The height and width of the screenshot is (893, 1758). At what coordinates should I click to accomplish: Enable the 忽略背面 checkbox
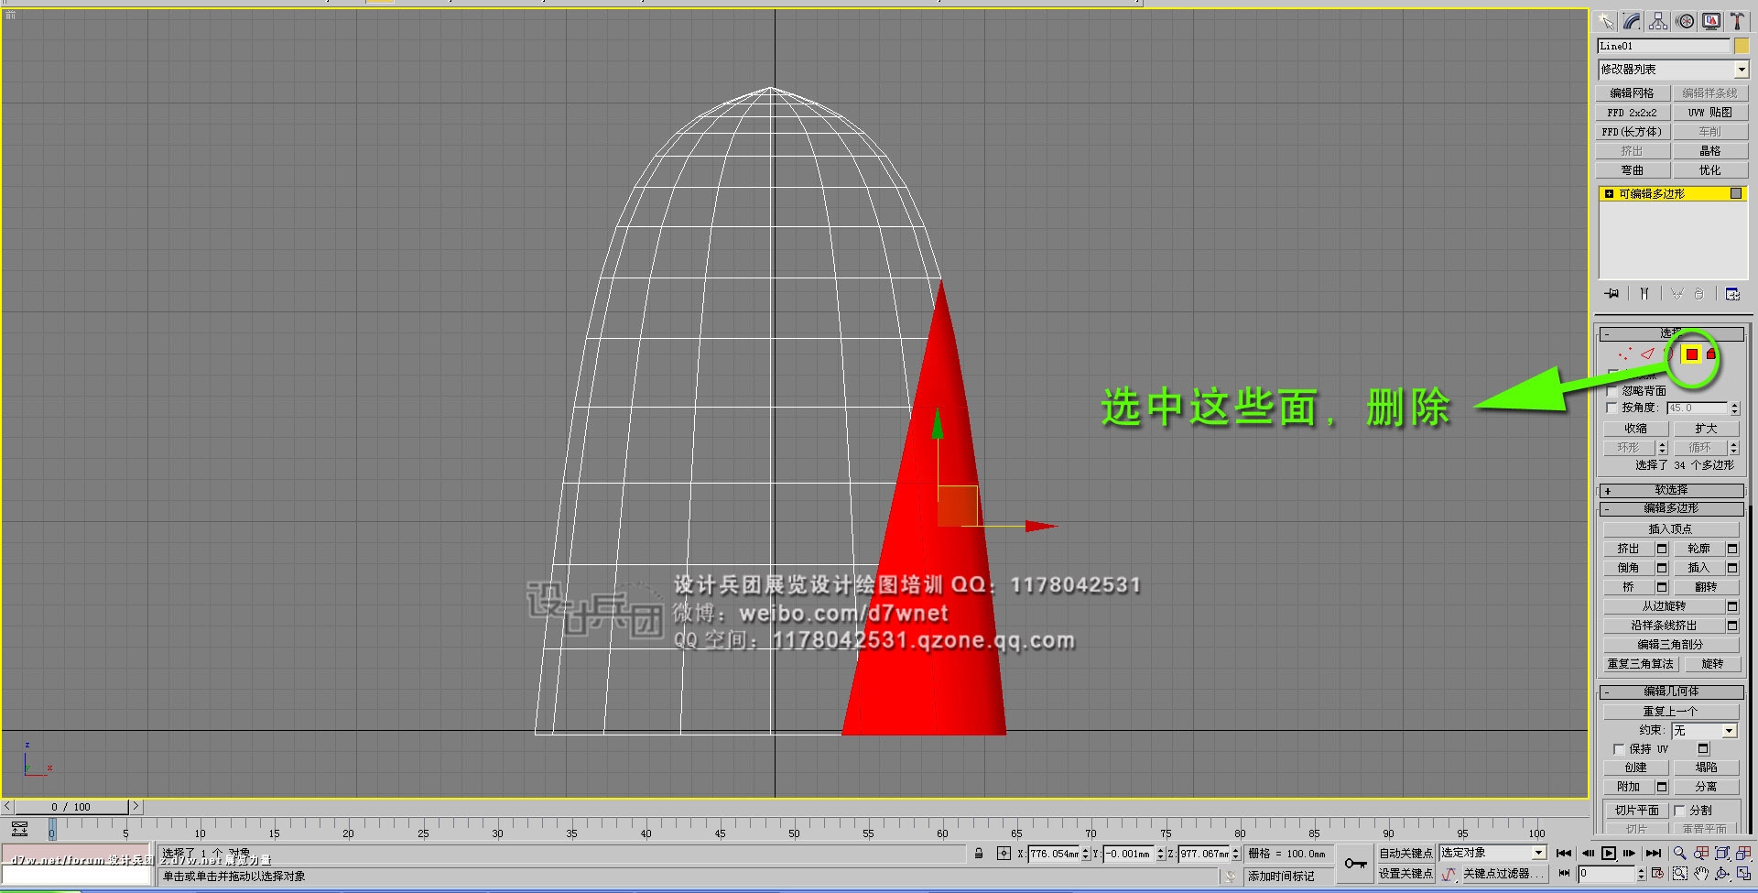click(x=1612, y=391)
